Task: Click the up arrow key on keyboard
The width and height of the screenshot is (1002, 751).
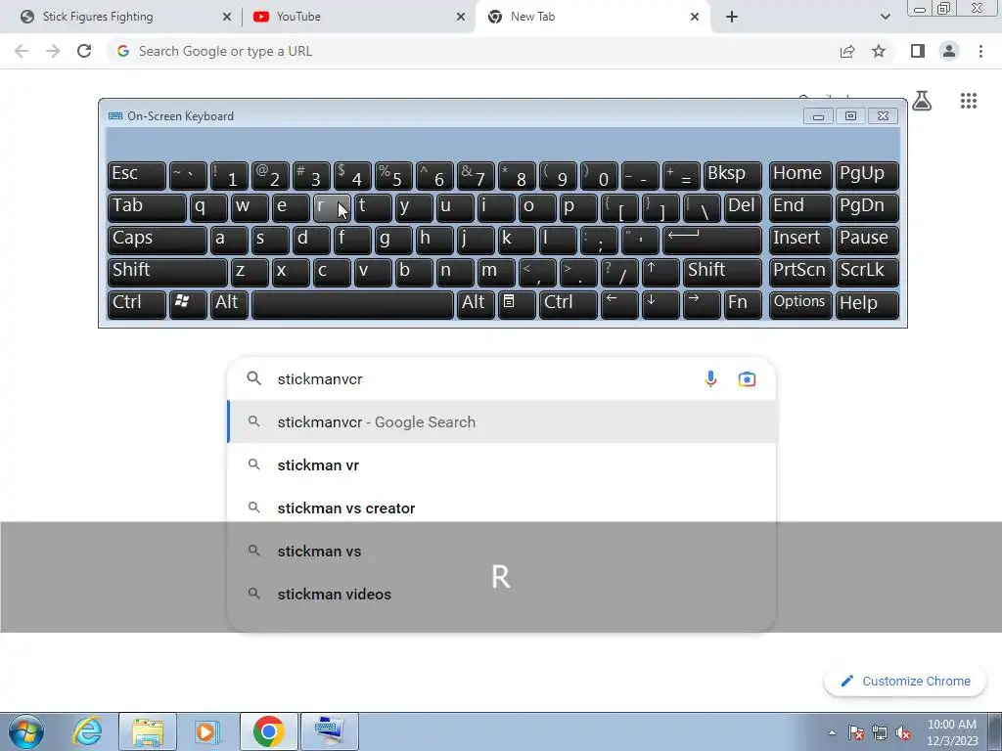Action: (660, 272)
